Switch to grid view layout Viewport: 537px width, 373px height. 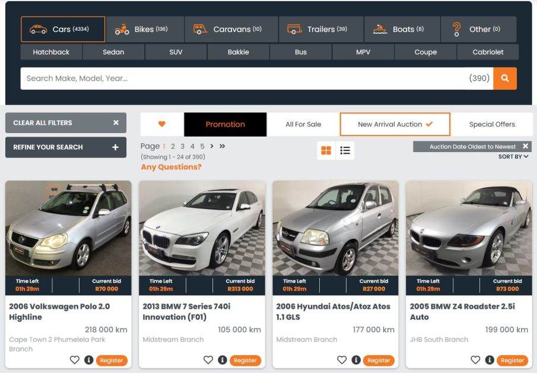click(326, 150)
